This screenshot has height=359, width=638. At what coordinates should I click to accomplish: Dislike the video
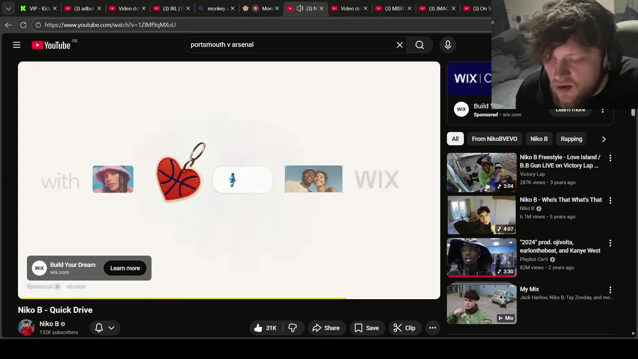(293, 328)
